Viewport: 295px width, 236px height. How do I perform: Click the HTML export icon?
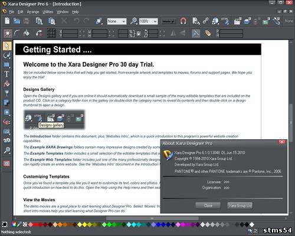(x=225, y=21)
